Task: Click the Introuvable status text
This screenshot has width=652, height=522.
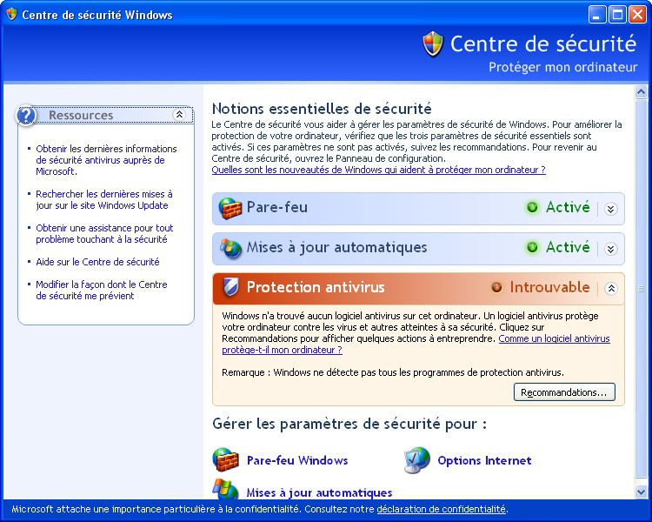Action: pos(549,287)
